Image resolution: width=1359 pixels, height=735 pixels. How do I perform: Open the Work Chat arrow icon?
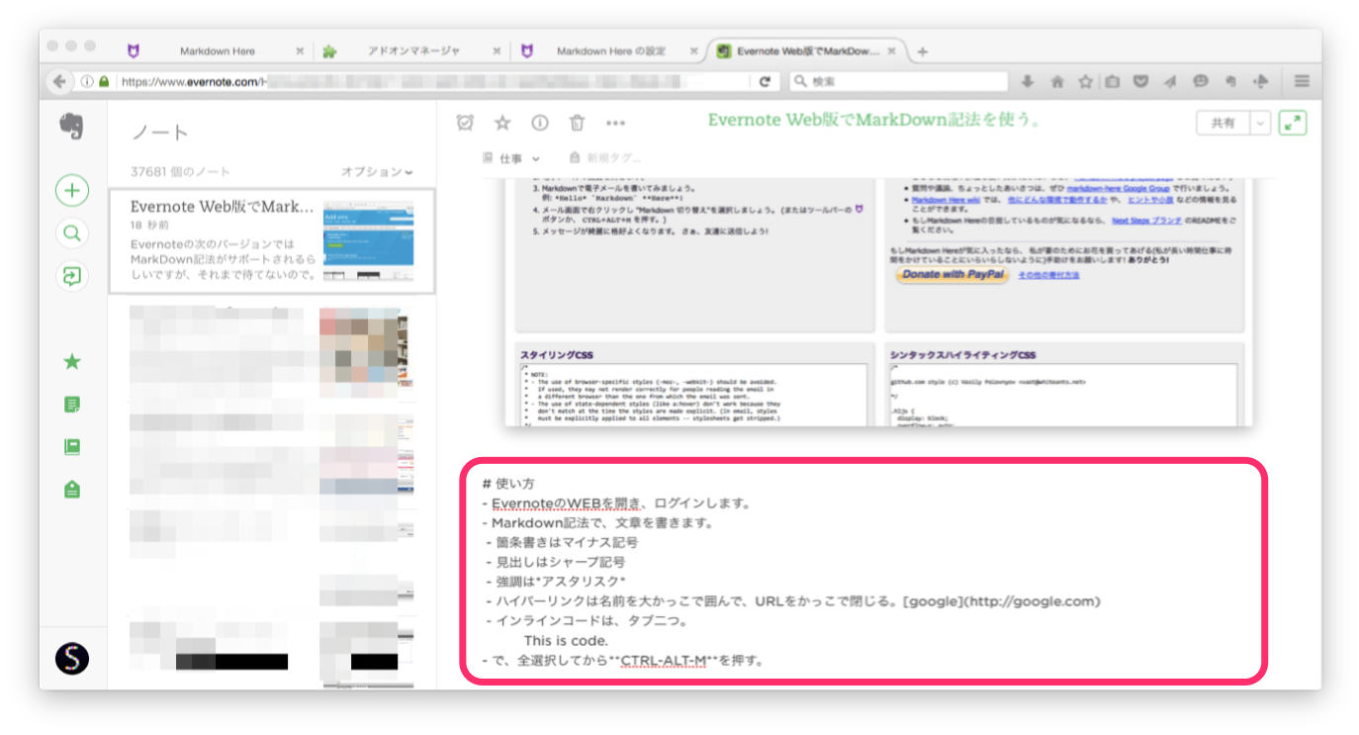[x=72, y=276]
